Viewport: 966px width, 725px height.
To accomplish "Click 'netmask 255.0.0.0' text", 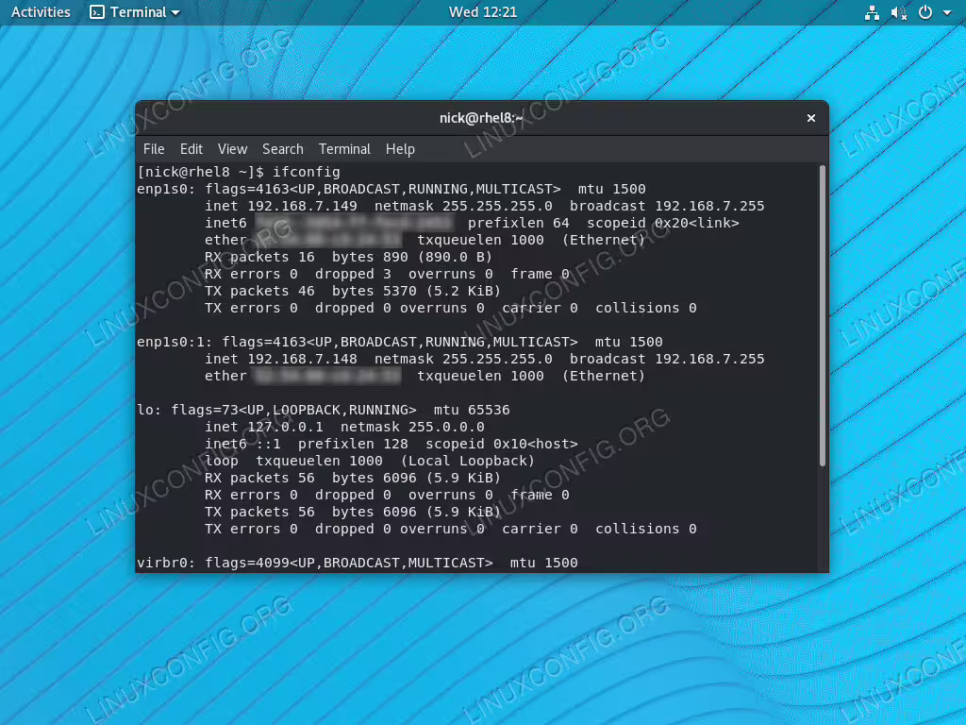I will [412, 427].
